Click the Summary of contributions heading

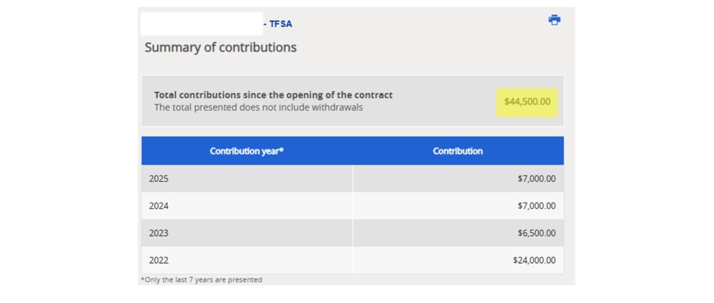tap(221, 48)
